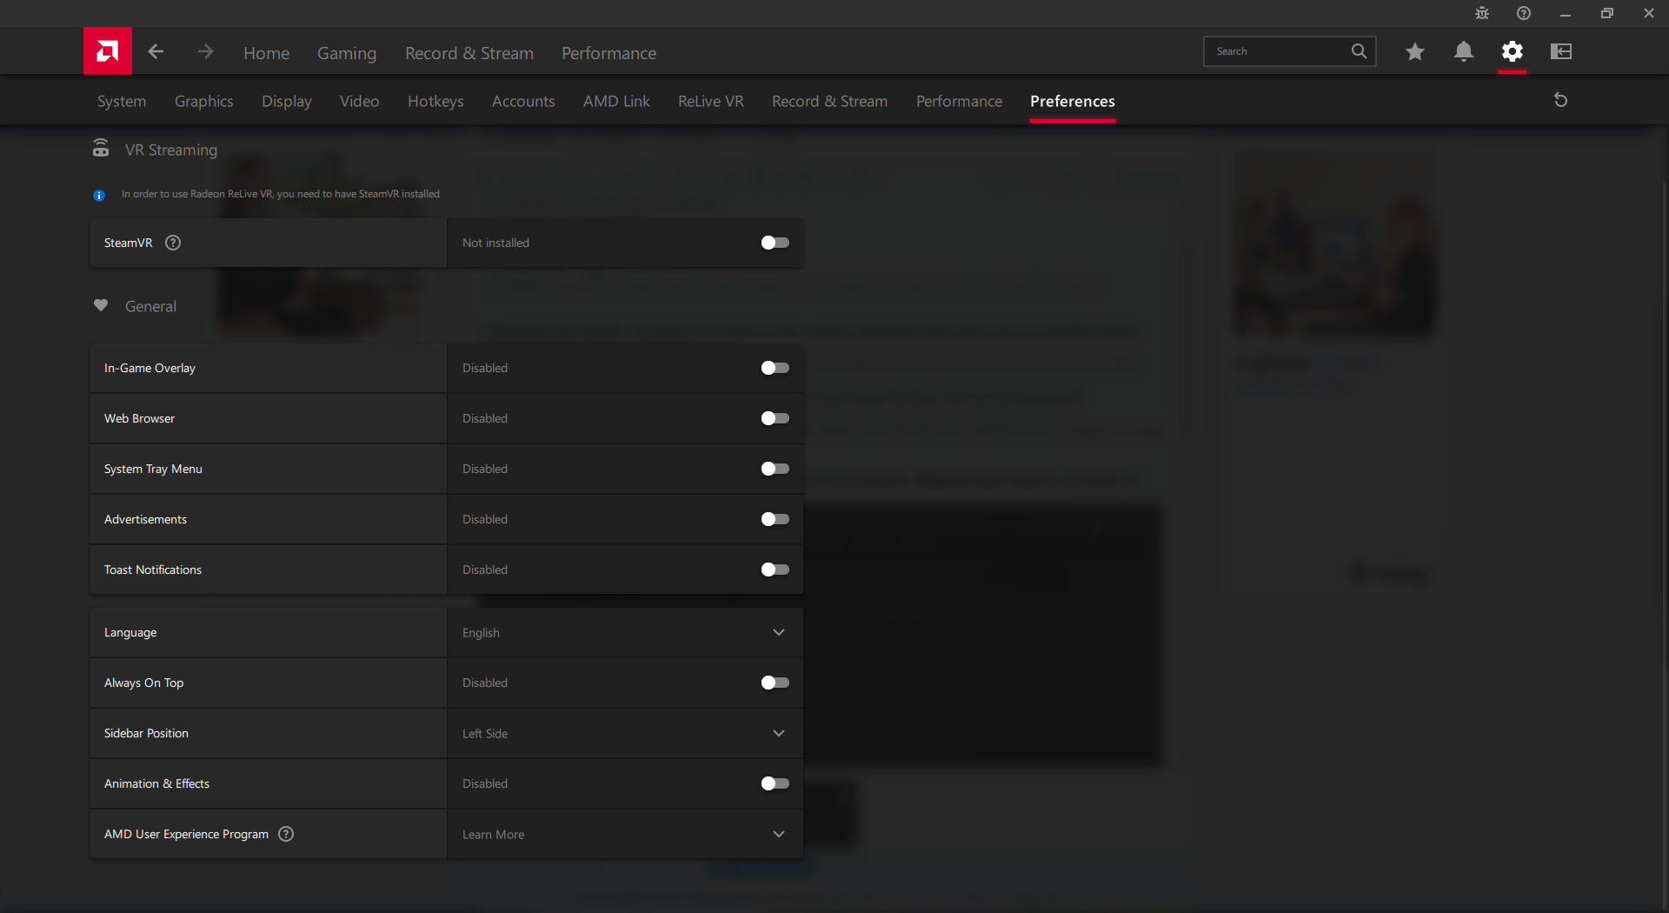The width and height of the screenshot is (1669, 913).
Task: Open the Gaming menu
Action: click(347, 53)
